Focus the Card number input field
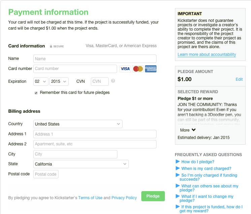The height and width of the screenshot is (214, 251). pyautogui.click(x=75, y=69)
